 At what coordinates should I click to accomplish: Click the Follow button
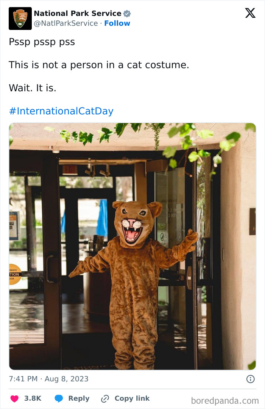117,23
